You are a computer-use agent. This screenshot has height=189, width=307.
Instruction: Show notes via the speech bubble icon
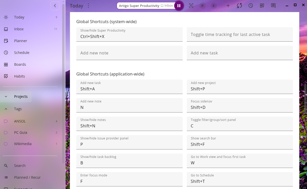[x=273, y=6]
